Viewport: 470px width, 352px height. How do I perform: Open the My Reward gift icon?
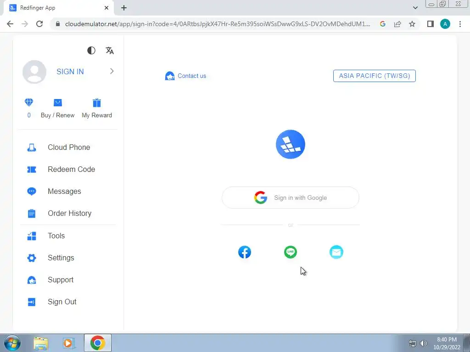tap(97, 103)
